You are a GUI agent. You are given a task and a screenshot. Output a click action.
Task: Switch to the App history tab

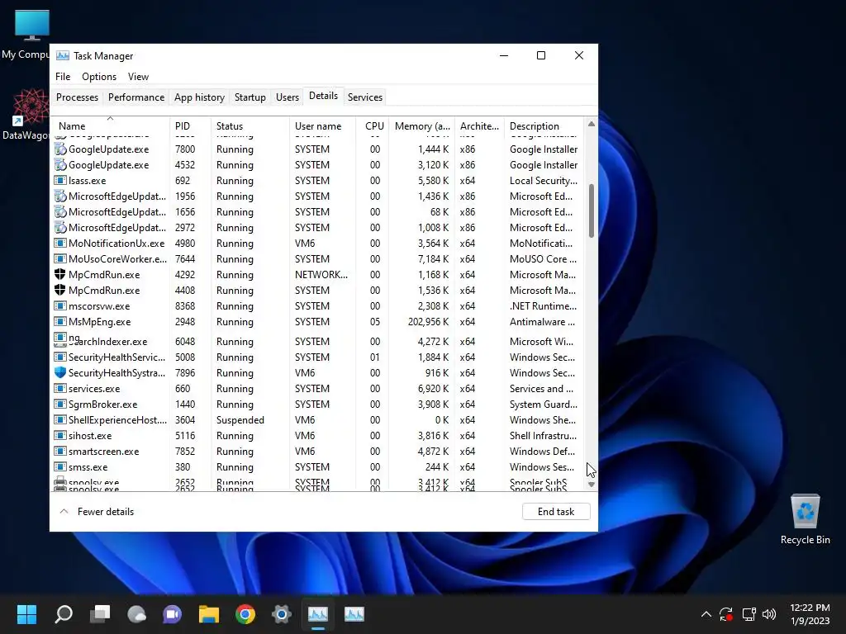(199, 97)
